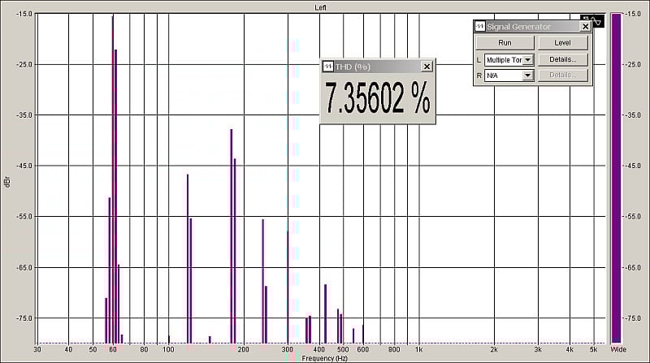Close the THD (%) window
650x363 pixels.
(427, 67)
